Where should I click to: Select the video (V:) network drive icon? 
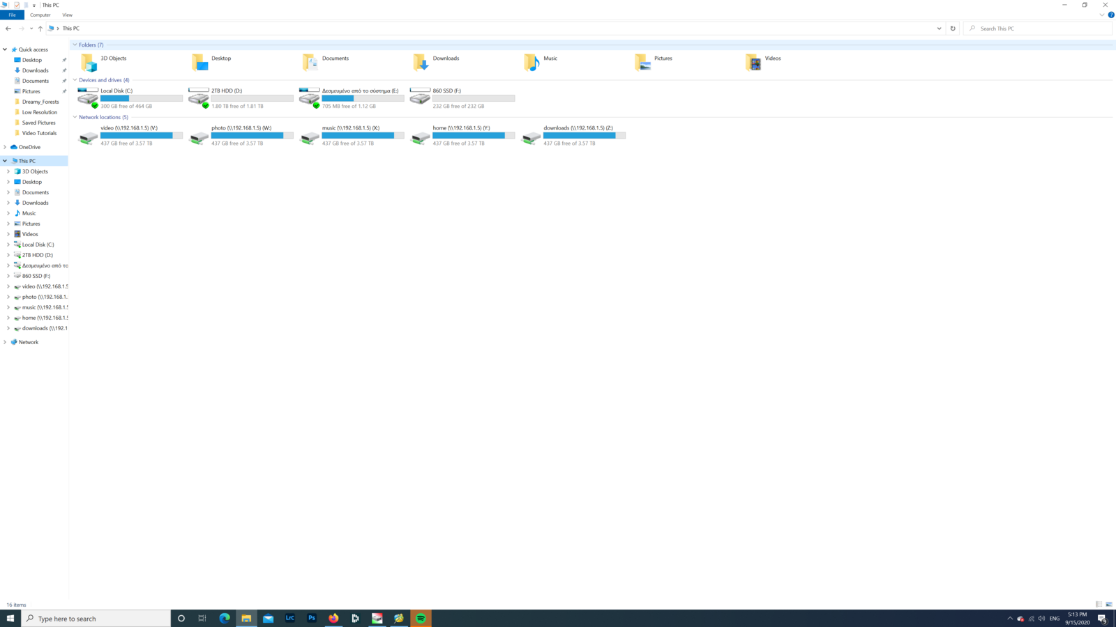(x=88, y=137)
